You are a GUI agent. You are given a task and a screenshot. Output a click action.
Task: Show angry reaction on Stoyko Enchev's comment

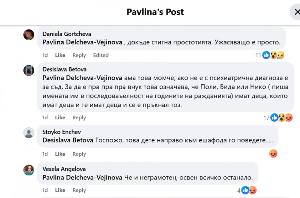click(x=273, y=154)
